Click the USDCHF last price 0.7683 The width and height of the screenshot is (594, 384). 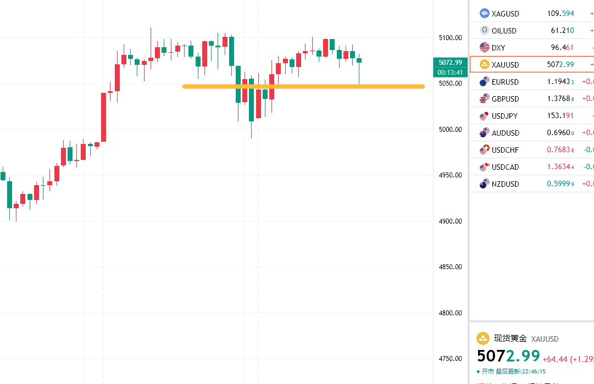click(560, 150)
